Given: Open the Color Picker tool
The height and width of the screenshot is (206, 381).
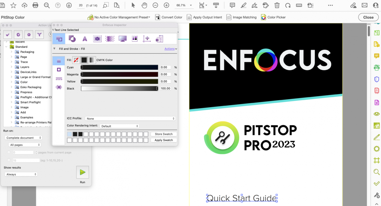Looking at the screenshot, I should (263, 17).
